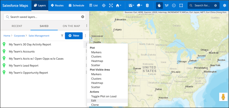229x108 pixels.
Task: Select the hand pan tool
Action: tap(159, 5)
